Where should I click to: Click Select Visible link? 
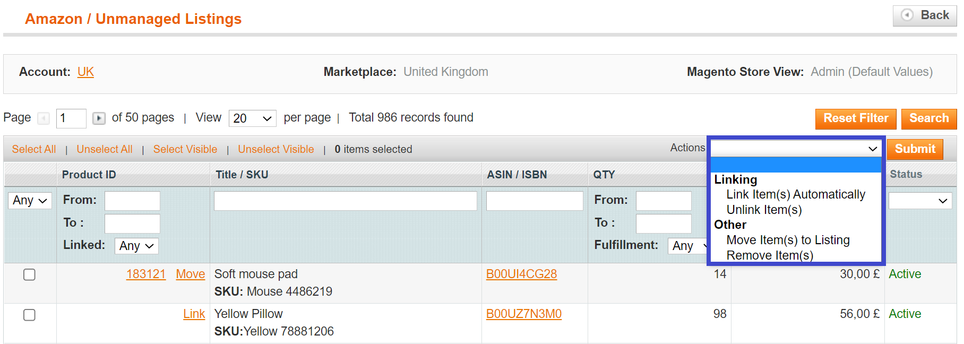(185, 149)
